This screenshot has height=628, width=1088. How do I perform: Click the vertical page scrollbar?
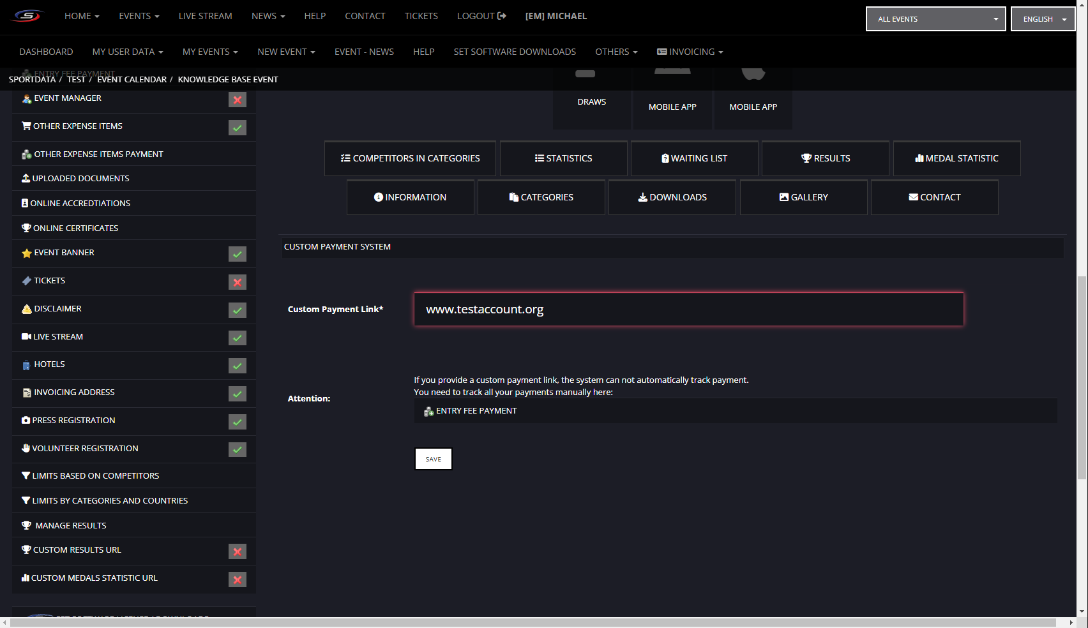(1082, 377)
